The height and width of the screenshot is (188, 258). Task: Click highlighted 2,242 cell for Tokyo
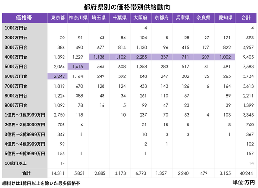click(58, 76)
